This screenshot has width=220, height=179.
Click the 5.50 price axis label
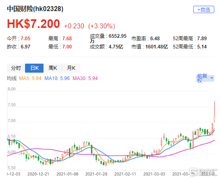click(x=11, y=168)
